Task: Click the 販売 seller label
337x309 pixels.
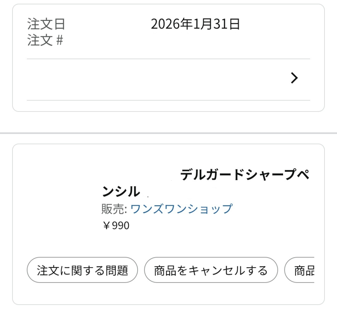Action: point(112,208)
